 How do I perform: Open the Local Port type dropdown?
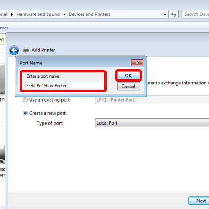point(152,123)
